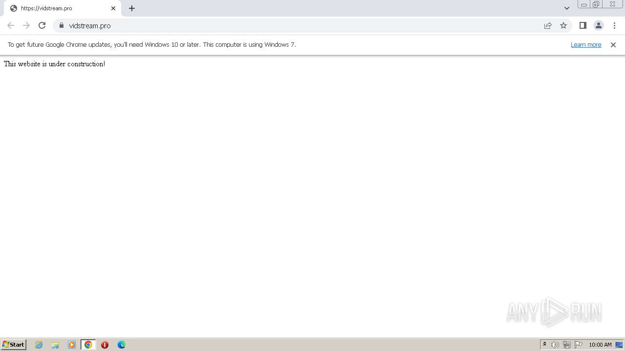Launch Microsoft Edge from taskbar
The height and width of the screenshot is (351, 625).
[x=122, y=345]
